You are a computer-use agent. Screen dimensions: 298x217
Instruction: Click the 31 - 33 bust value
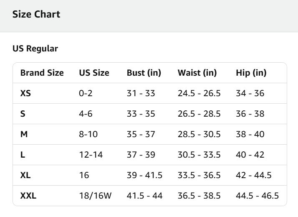(141, 93)
